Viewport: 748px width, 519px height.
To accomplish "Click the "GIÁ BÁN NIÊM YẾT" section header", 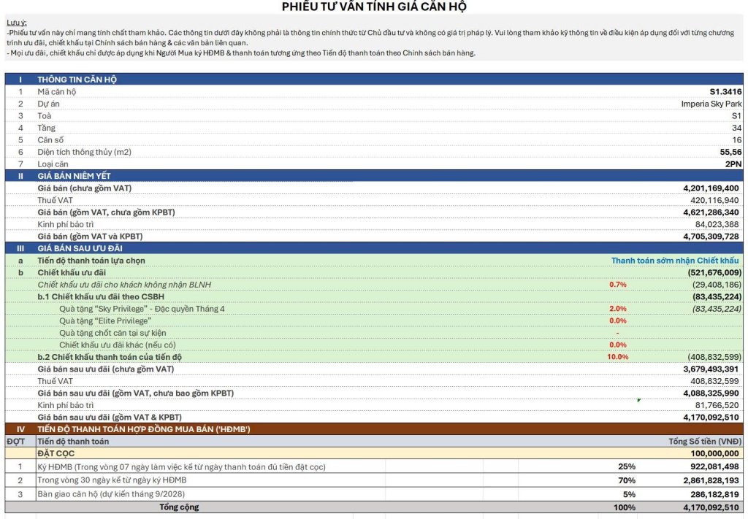I will 74,176.
